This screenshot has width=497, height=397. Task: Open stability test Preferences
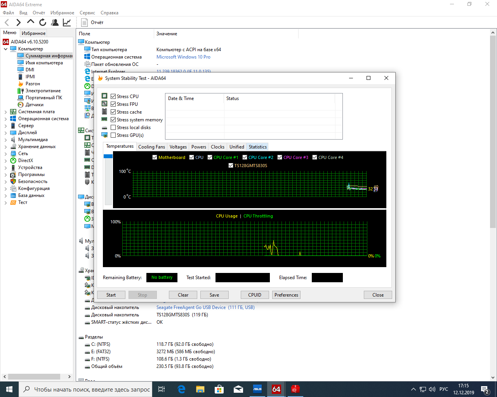287,295
